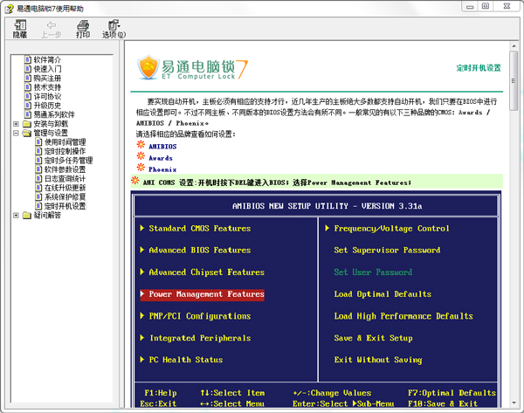Open the 定时开机设置 topic
Image resolution: width=524 pixels, height=413 pixels.
65,206
